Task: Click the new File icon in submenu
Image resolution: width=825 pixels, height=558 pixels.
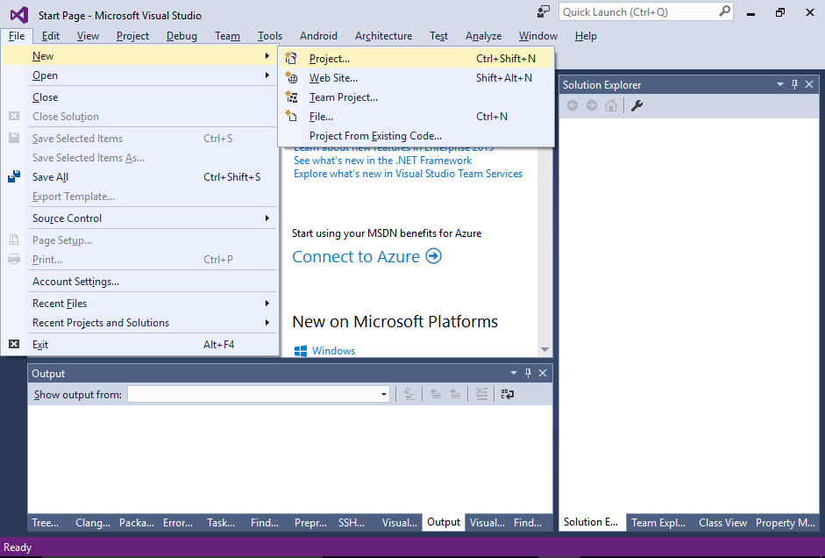Action: click(x=291, y=117)
